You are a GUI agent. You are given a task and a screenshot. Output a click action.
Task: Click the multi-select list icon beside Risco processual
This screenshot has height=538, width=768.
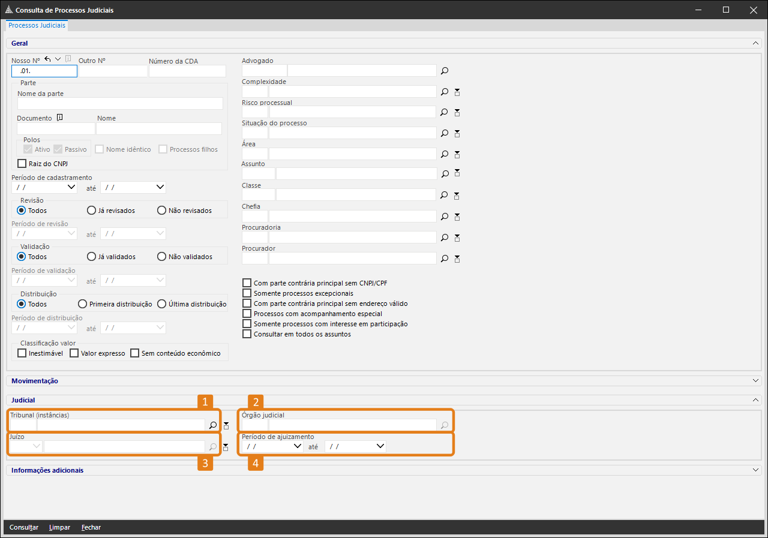click(x=457, y=112)
